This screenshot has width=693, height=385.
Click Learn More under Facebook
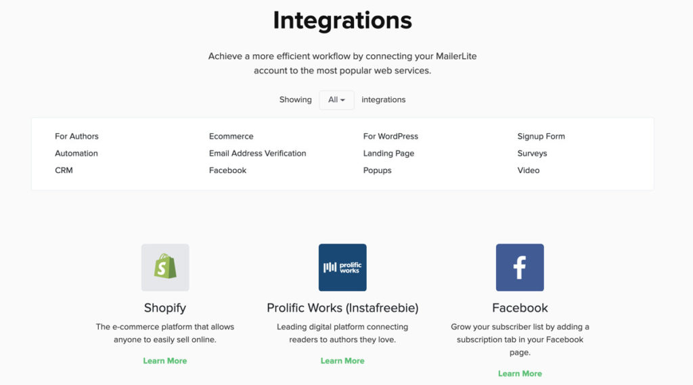point(520,373)
